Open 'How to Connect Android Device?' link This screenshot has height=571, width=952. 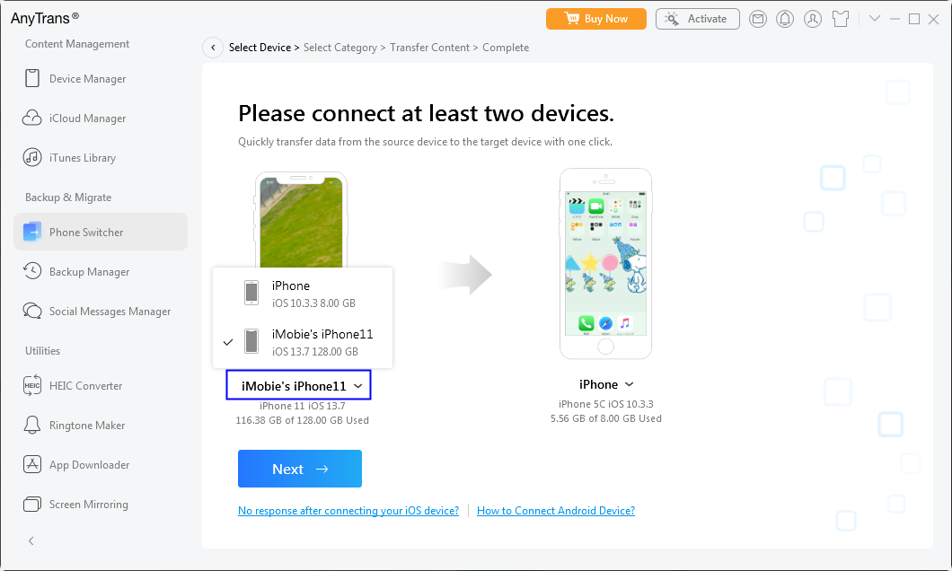(x=556, y=510)
